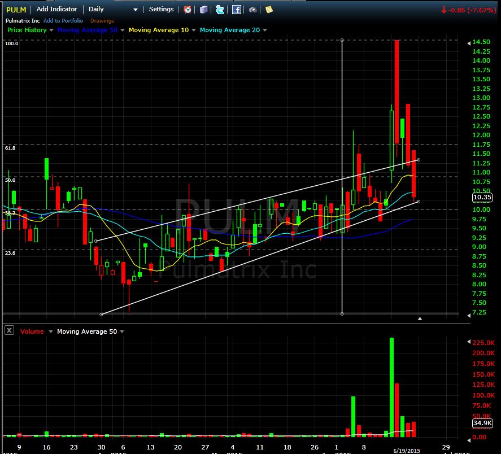Select the 10.35 current price label
Image resolution: width=501 pixels, height=454 pixels.
[x=482, y=198]
